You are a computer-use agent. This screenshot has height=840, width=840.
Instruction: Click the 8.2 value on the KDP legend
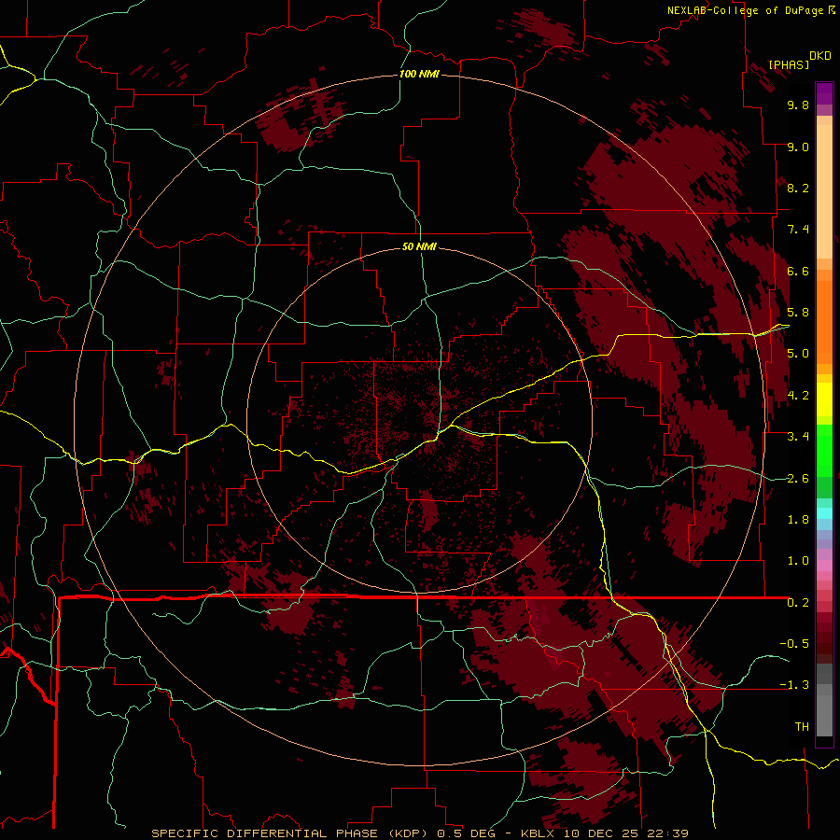[x=798, y=188]
